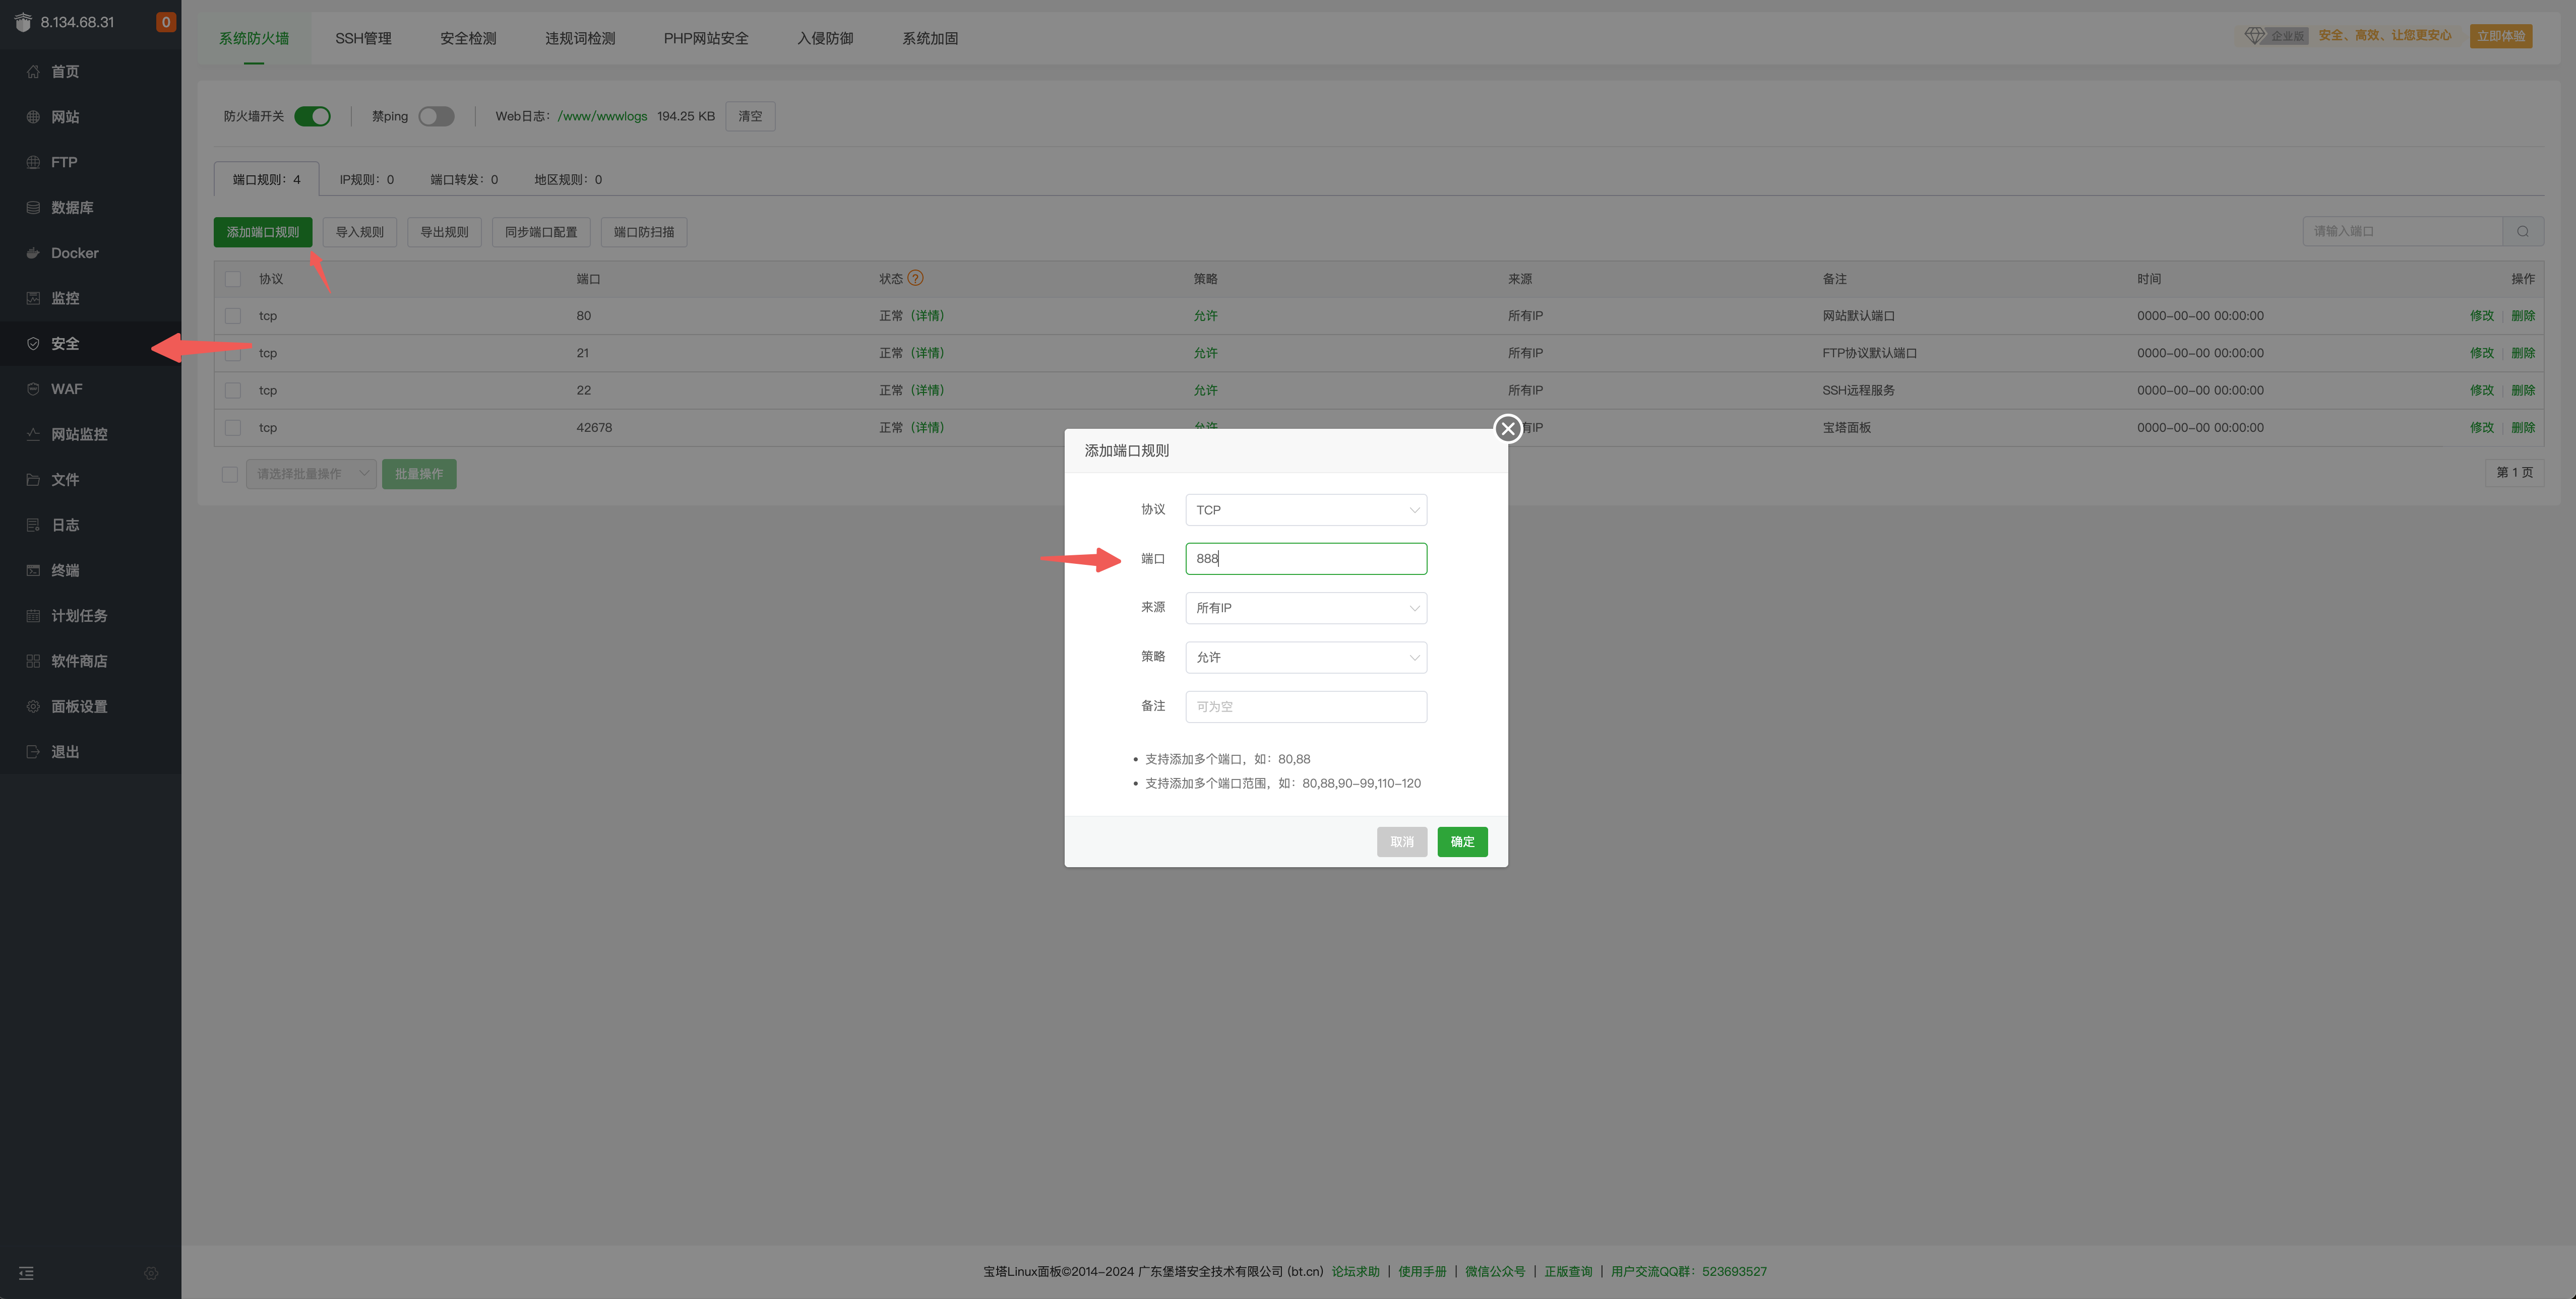
Task: Click the Docker whale icon
Action: (x=33, y=253)
